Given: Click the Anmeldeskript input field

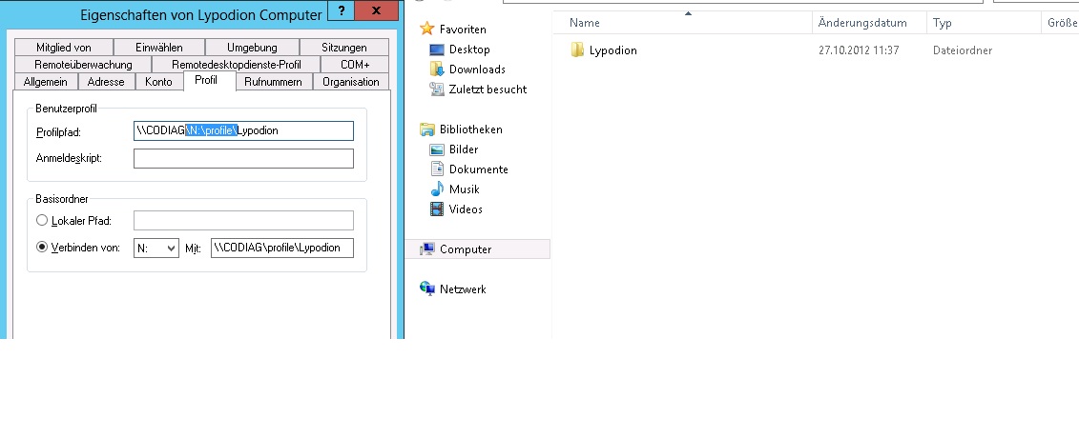Looking at the screenshot, I should point(243,159).
